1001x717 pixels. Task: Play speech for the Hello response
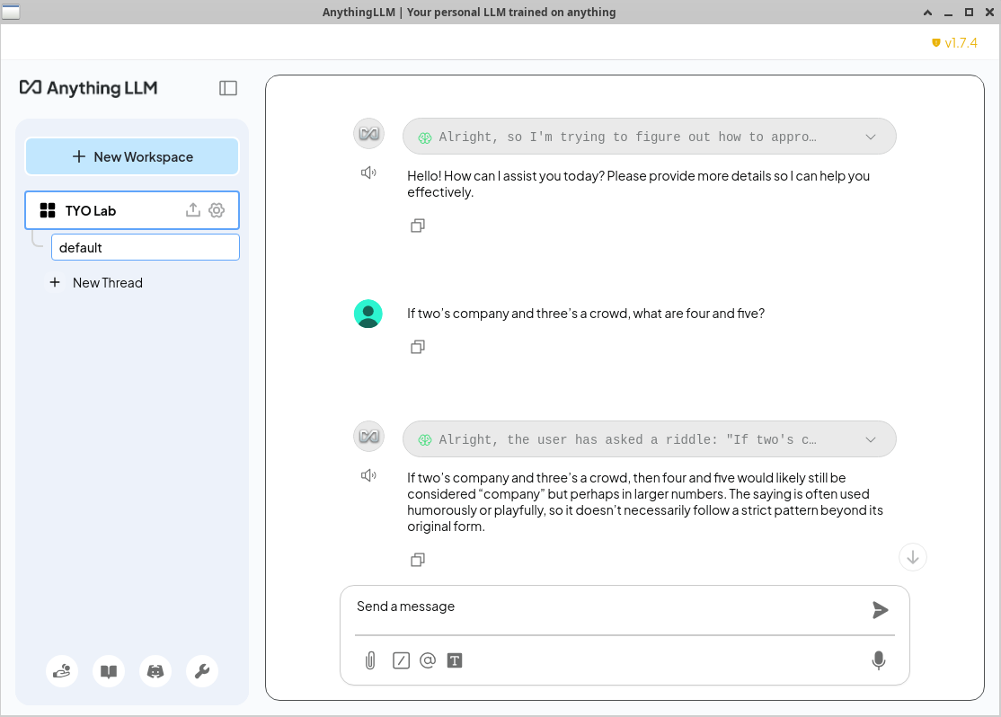pyautogui.click(x=368, y=173)
